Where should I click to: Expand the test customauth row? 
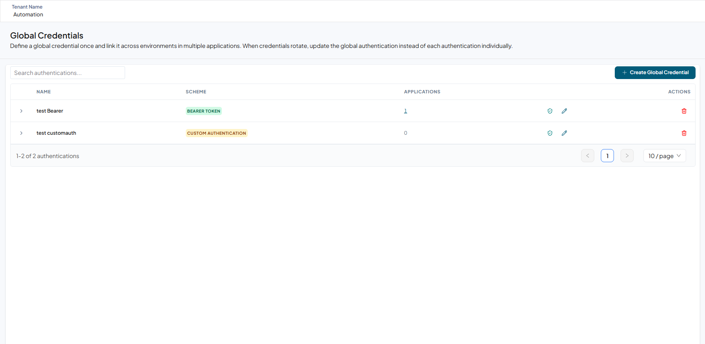click(21, 133)
